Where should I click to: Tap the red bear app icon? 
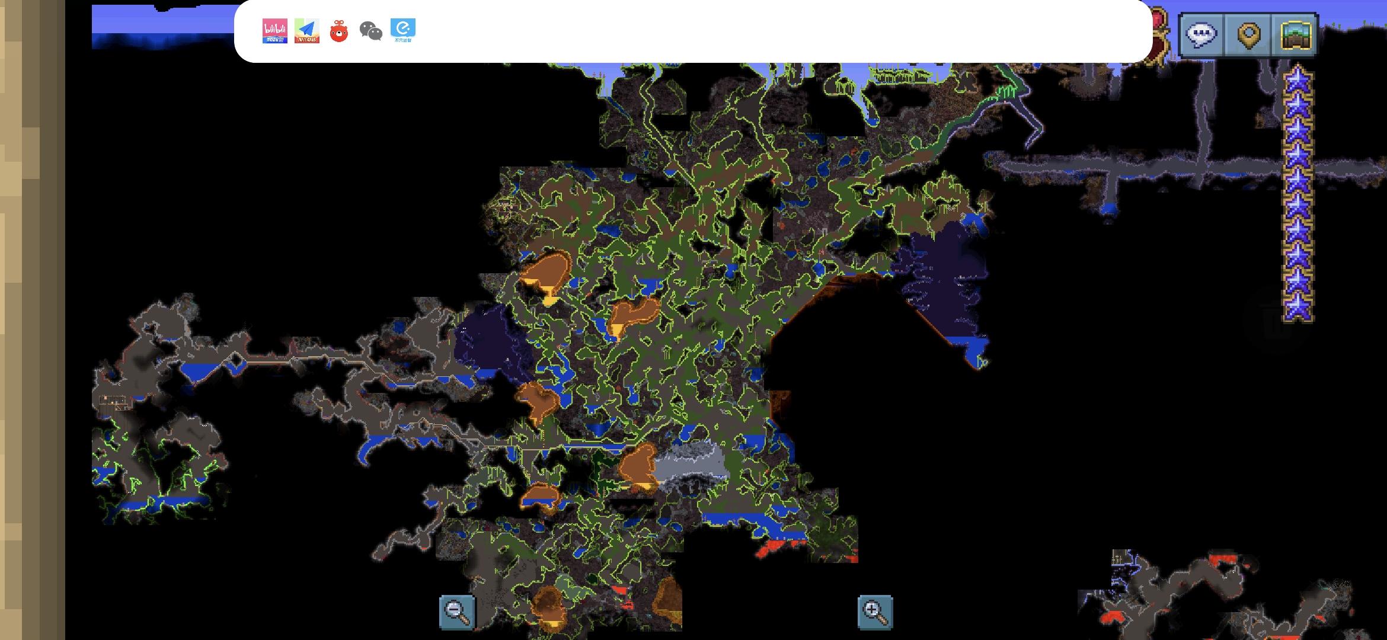(338, 31)
